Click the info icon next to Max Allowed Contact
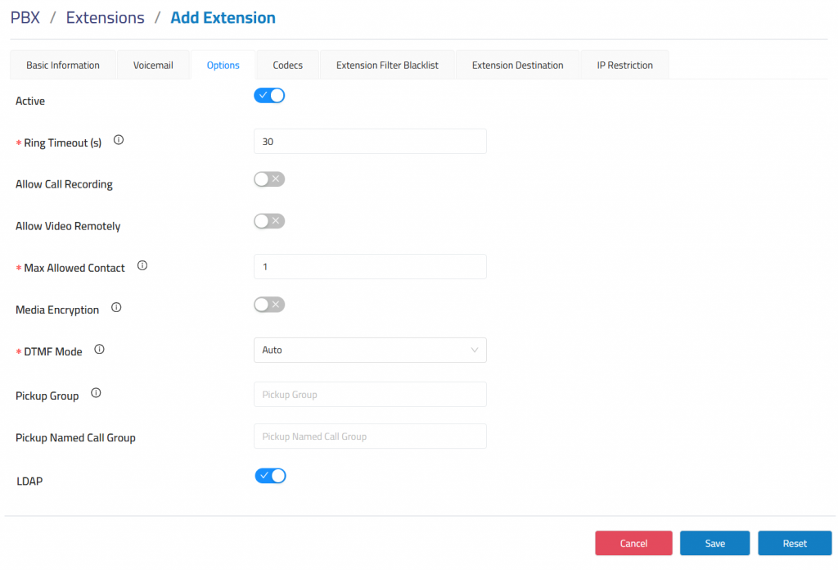This screenshot has height=570, width=838. coord(142,266)
